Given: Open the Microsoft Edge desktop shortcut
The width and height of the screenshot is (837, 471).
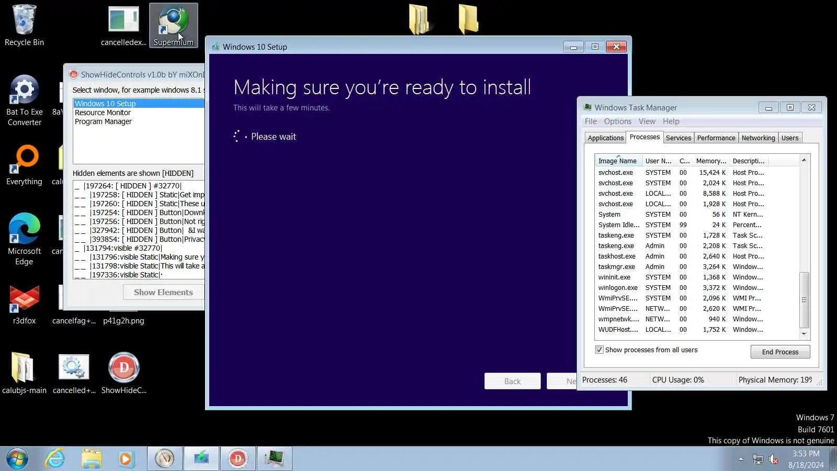Looking at the screenshot, I should click(x=24, y=239).
